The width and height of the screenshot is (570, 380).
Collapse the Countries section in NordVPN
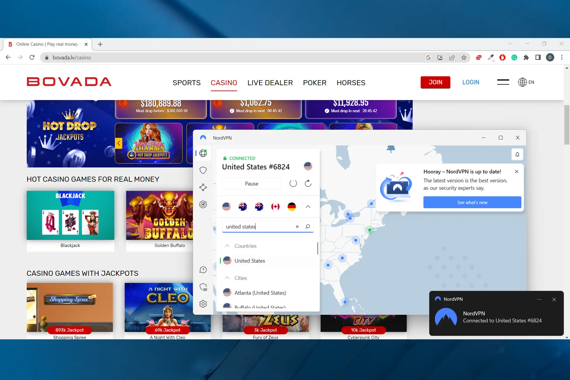point(227,246)
